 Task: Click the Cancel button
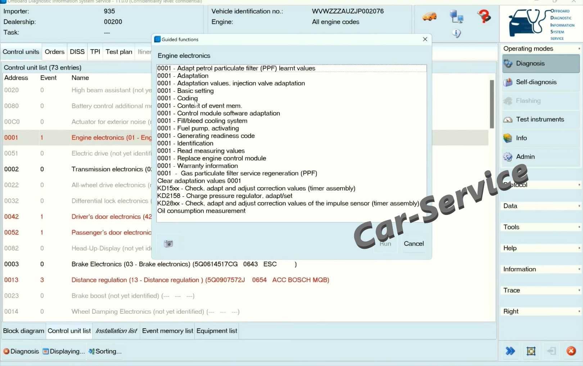pos(414,244)
